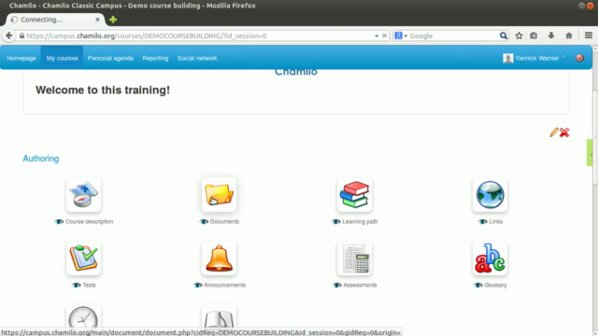The height and width of the screenshot is (336, 598).
Task: Open the downloads arrow icon
Action: point(551,35)
